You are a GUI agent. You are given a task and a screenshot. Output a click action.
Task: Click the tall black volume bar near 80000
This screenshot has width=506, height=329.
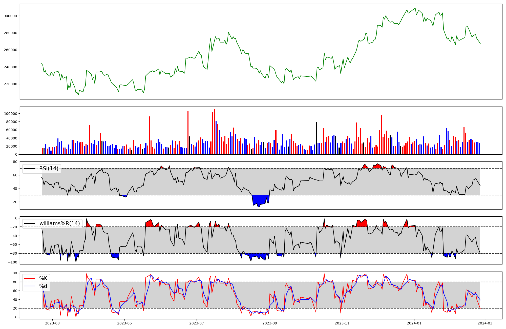[x=316, y=138]
